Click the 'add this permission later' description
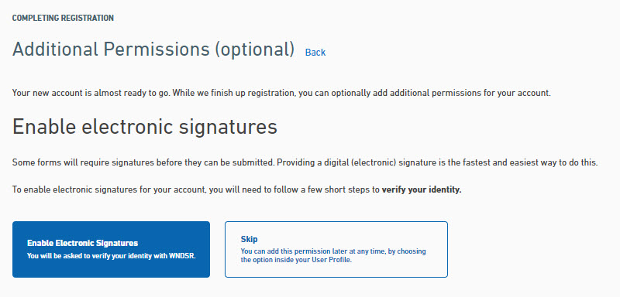 click(x=333, y=255)
